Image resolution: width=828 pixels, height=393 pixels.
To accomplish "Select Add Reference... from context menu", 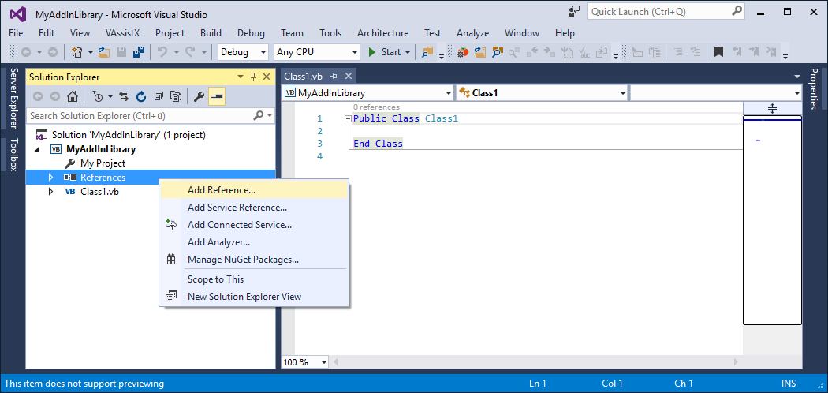I will [253, 189].
